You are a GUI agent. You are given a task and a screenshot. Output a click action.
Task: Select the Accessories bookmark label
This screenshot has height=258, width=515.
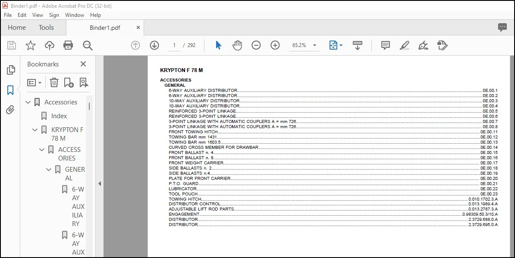(61, 102)
